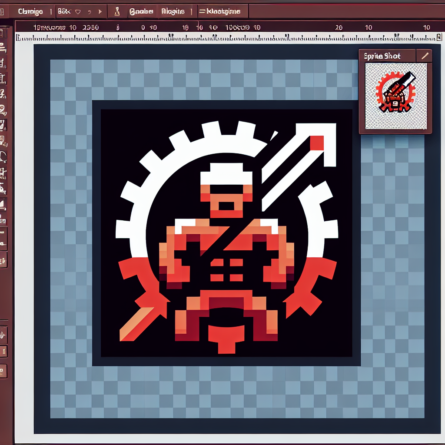Select the sprite preview thumbnail in Sprite Shot panel
This screenshot has height=445, width=445.
click(395, 96)
